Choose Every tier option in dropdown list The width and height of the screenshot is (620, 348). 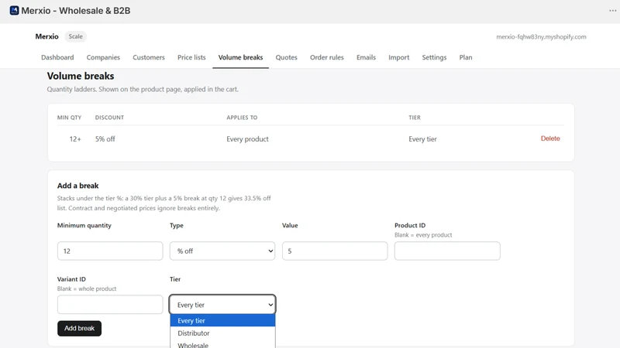pyautogui.click(x=222, y=320)
